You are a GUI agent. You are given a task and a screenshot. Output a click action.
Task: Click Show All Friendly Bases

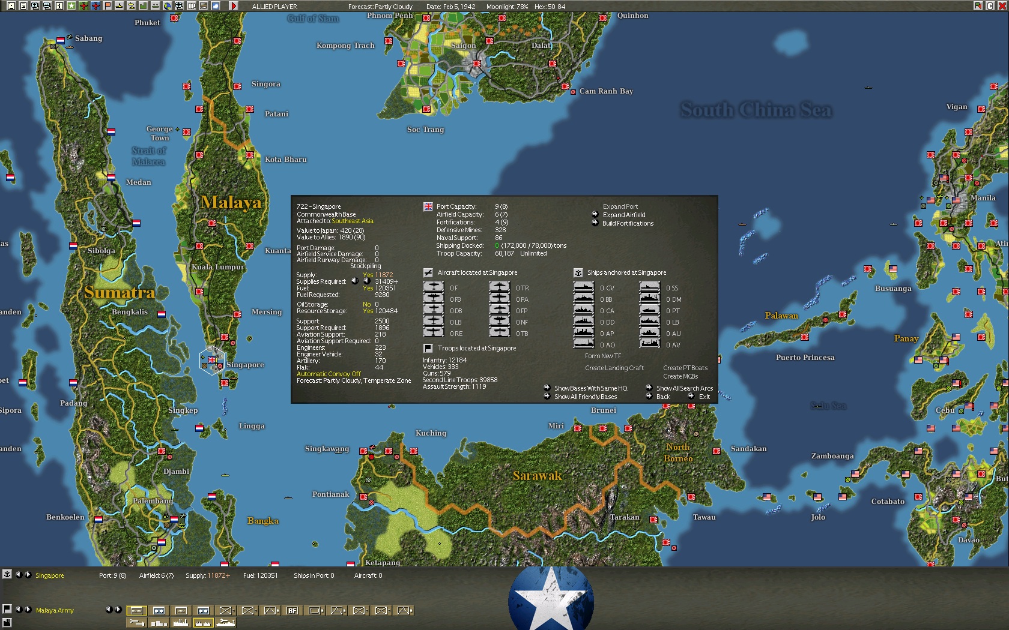(586, 397)
